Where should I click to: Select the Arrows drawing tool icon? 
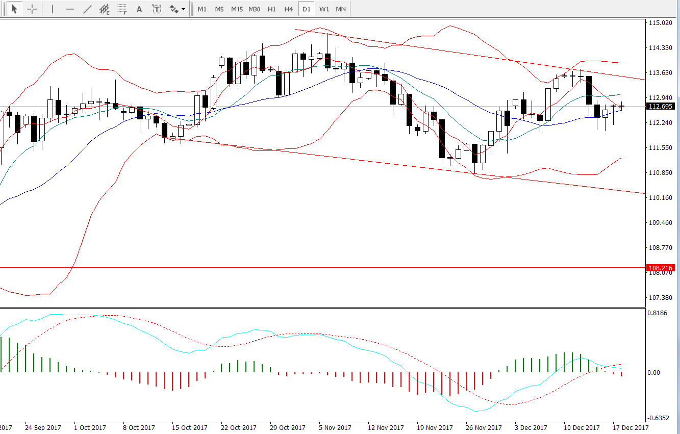[x=173, y=9]
